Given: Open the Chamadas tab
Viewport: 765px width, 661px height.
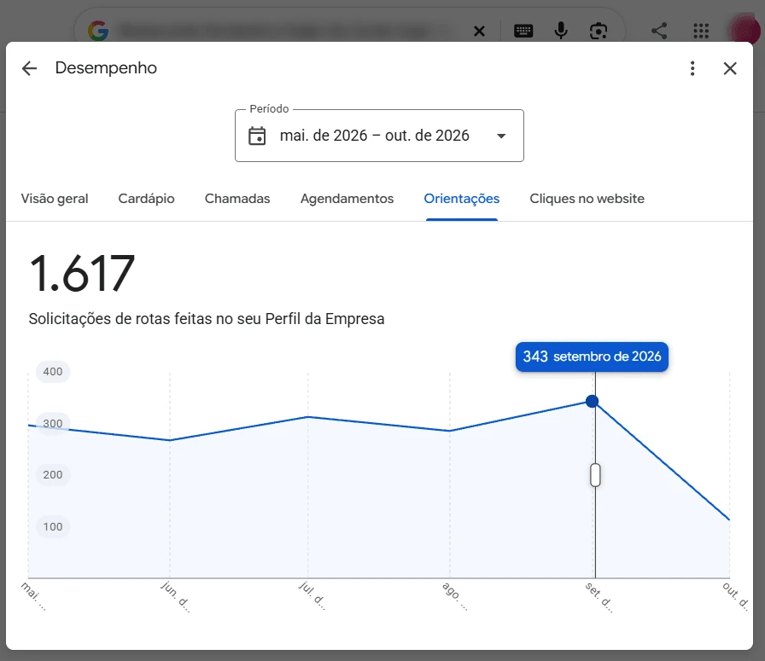Looking at the screenshot, I should [x=237, y=199].
